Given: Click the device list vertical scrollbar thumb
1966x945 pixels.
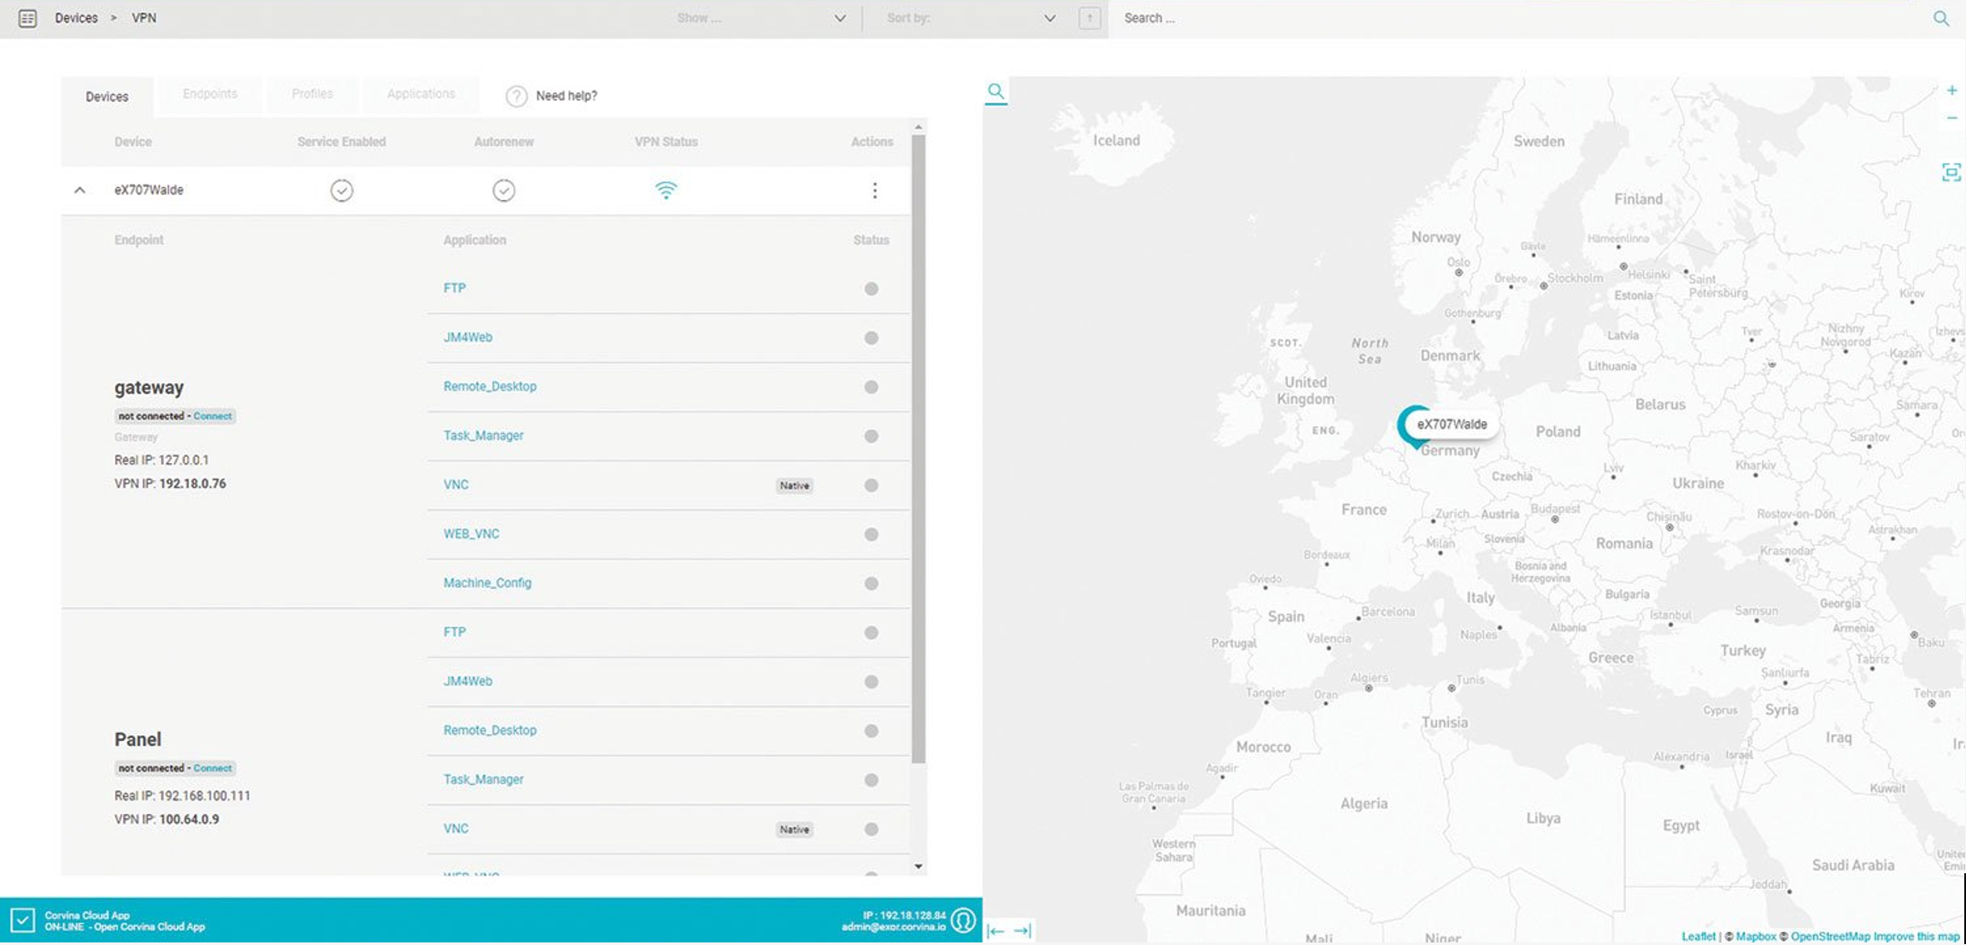Looking at the screenshot, I should click(x=918, y=449).
